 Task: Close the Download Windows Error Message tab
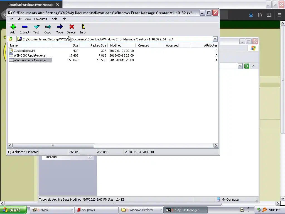tap(58, 5)
